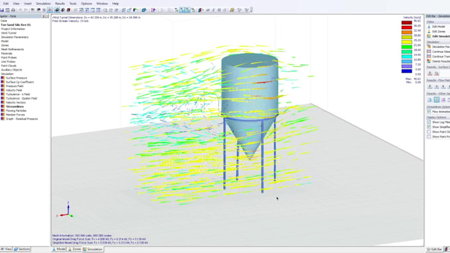Toggle the Show Point Probes checkbox
The image size is (450, 253).
point(429,137)
